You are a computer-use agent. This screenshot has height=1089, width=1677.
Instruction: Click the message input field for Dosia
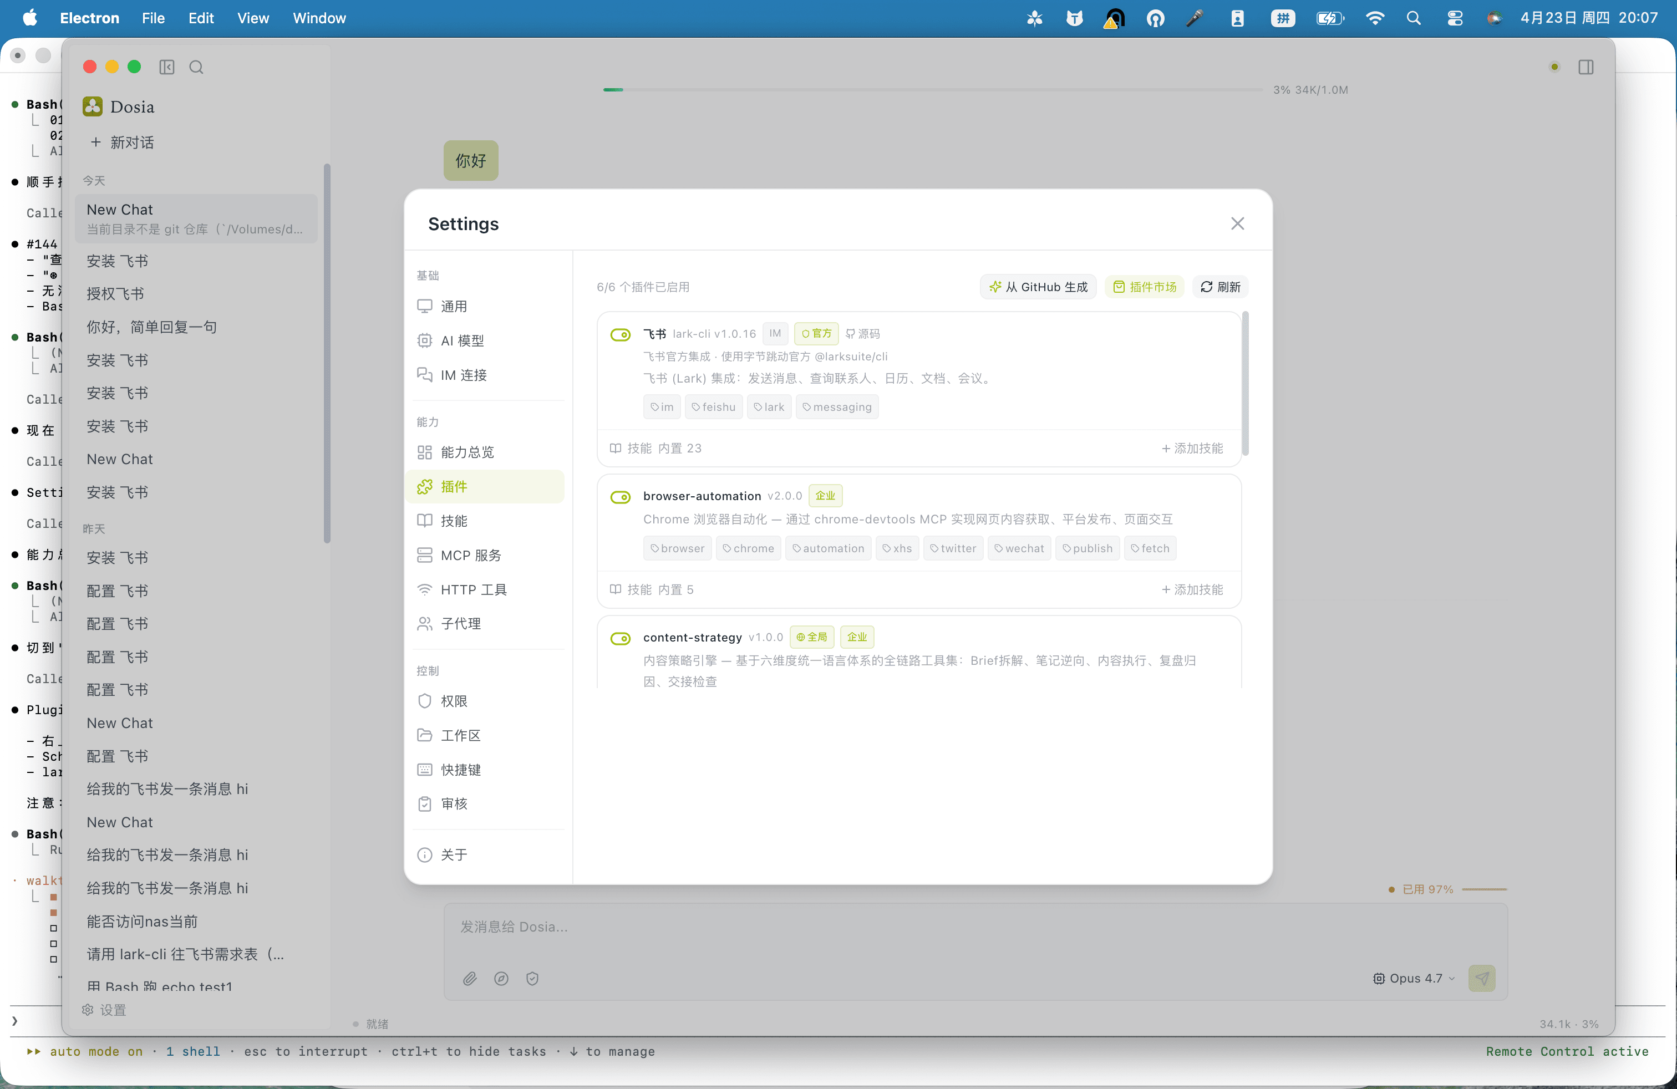click(975, 927)
